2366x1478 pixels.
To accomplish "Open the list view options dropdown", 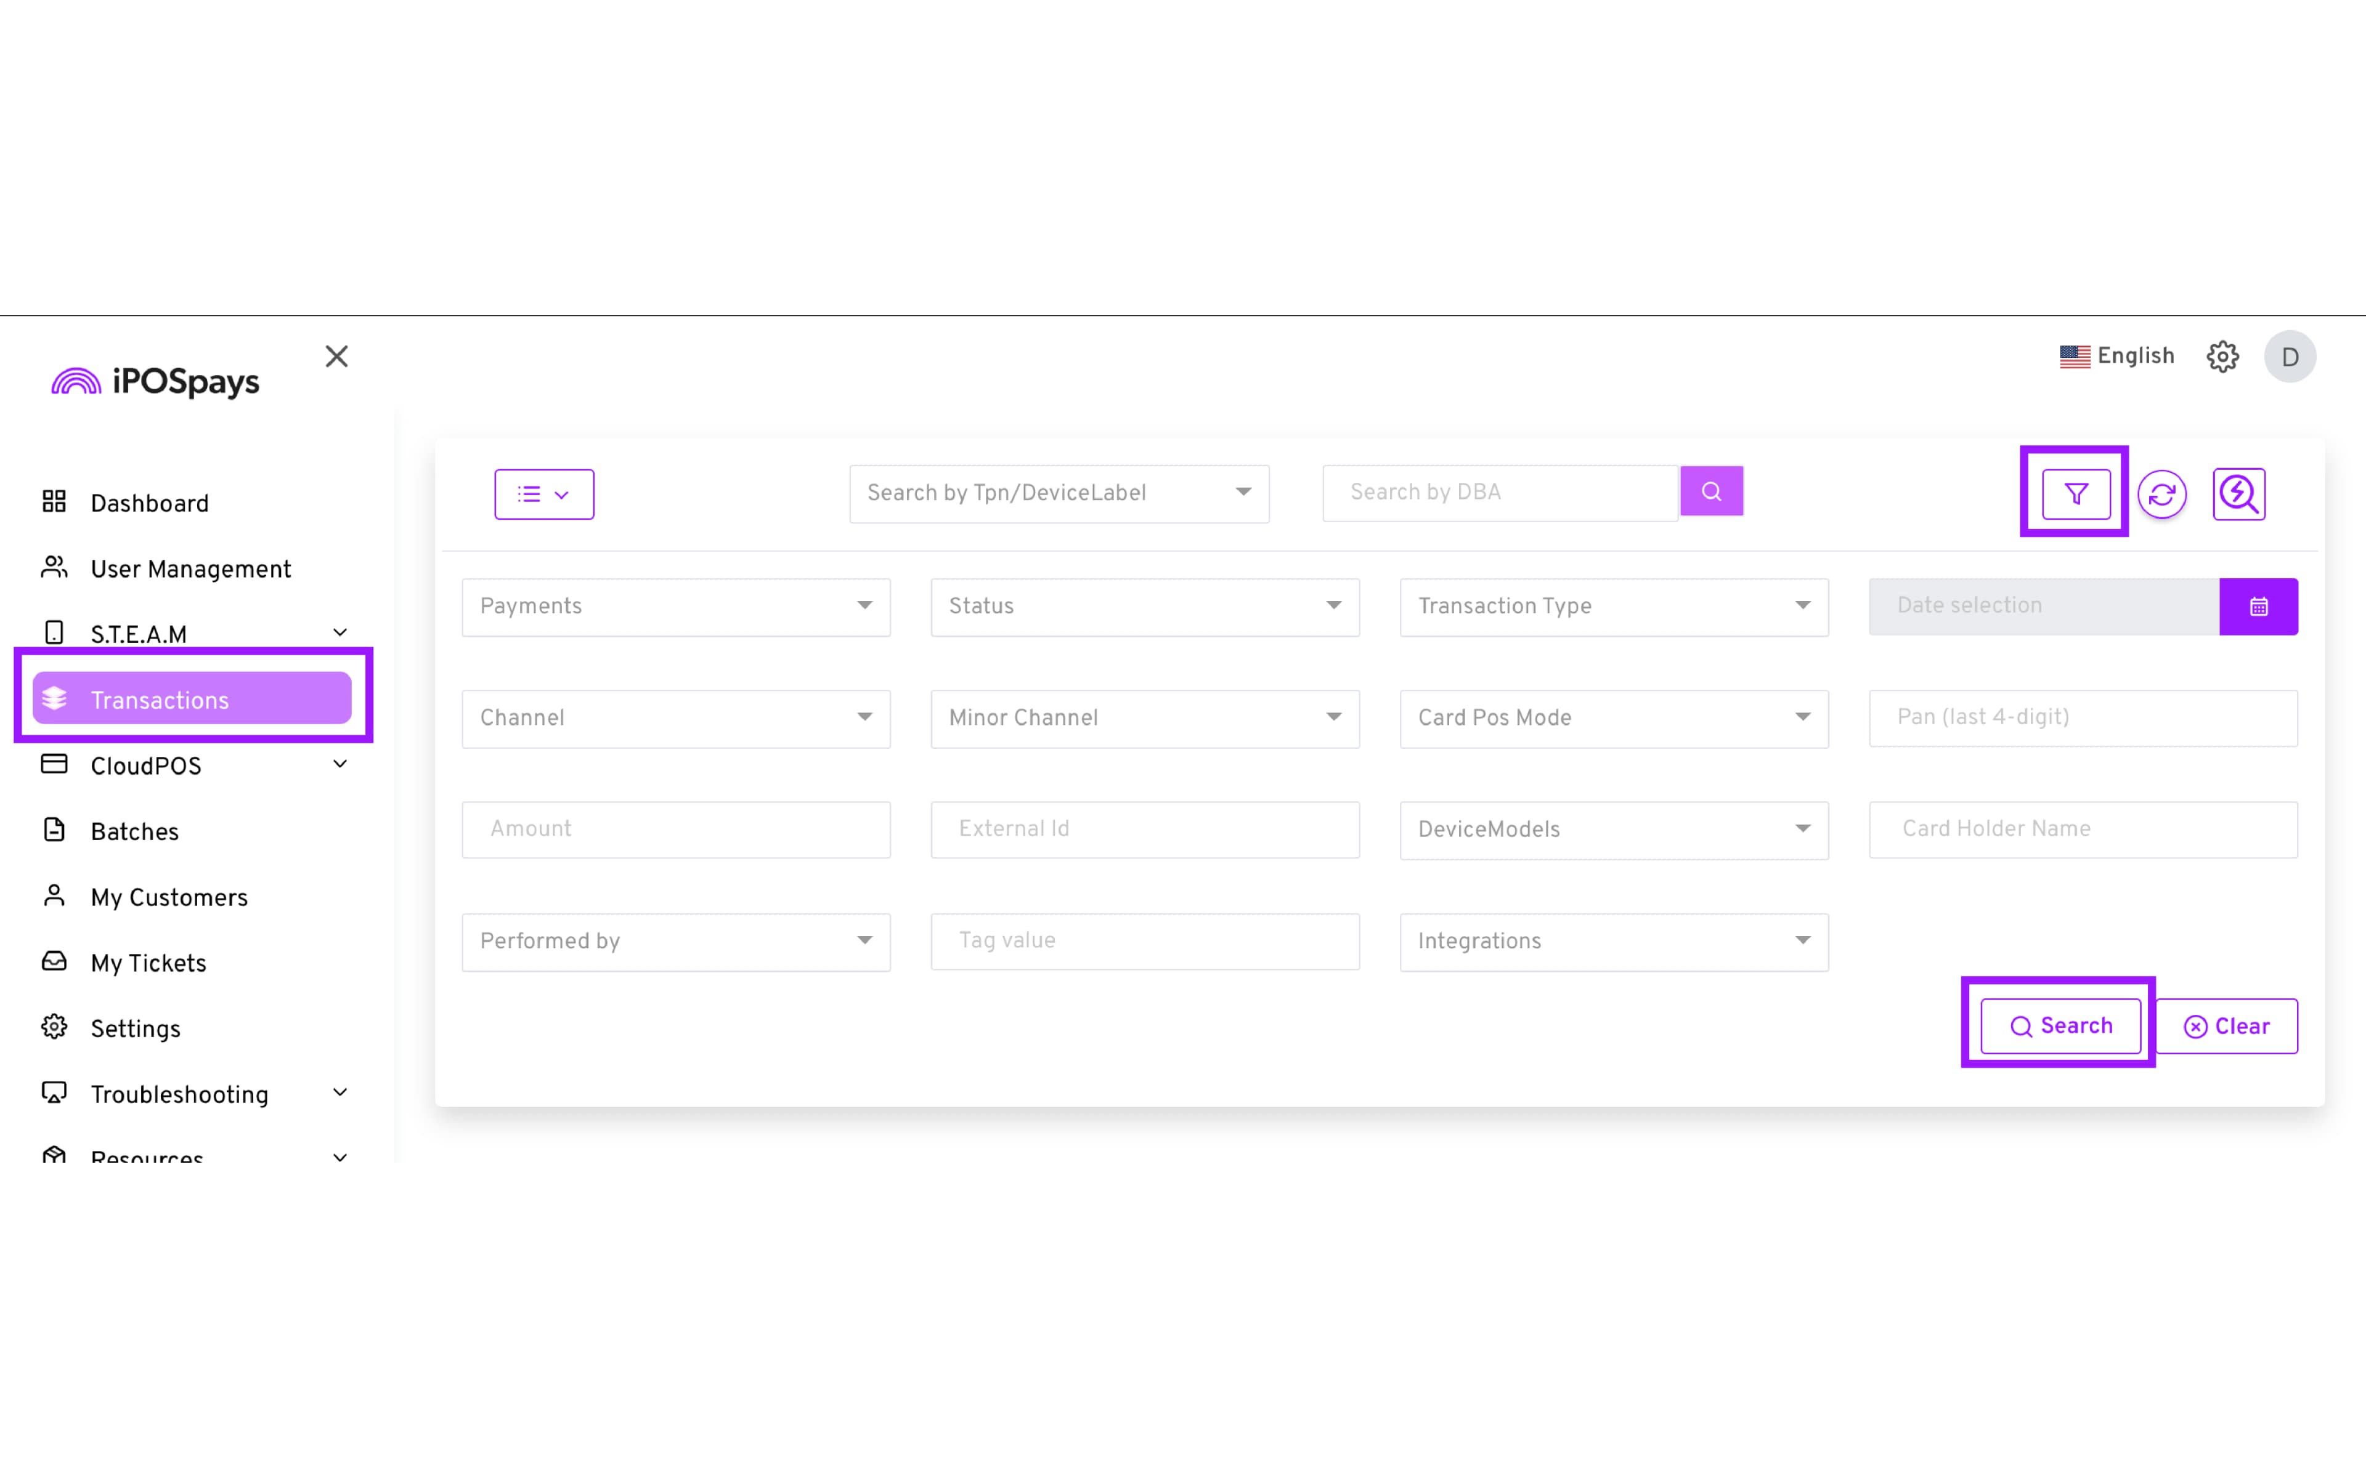I will (543, 495).
